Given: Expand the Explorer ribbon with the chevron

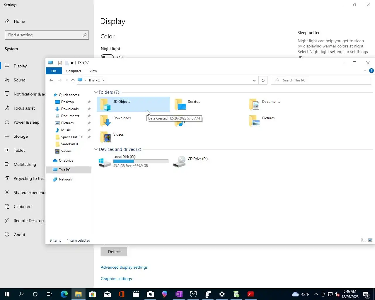Looking at the screenshot, I should tap(365, 71).
